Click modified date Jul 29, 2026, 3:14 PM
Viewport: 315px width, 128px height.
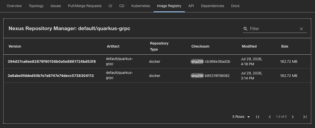tap(252, 76)
